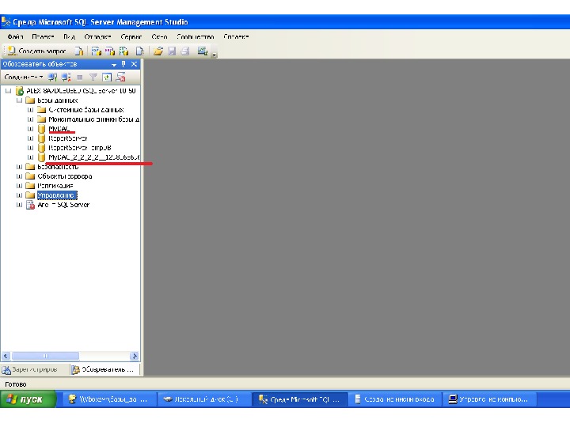Viewport: 570px width, 427px height.
Task: Expand the first MyDAC database node
Action: [x=31, y=129]
